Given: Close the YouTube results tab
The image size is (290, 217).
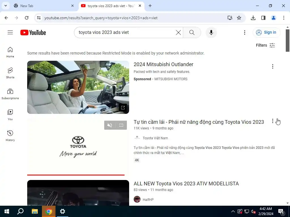Looking at the screenshot, I should coord(140,6).
